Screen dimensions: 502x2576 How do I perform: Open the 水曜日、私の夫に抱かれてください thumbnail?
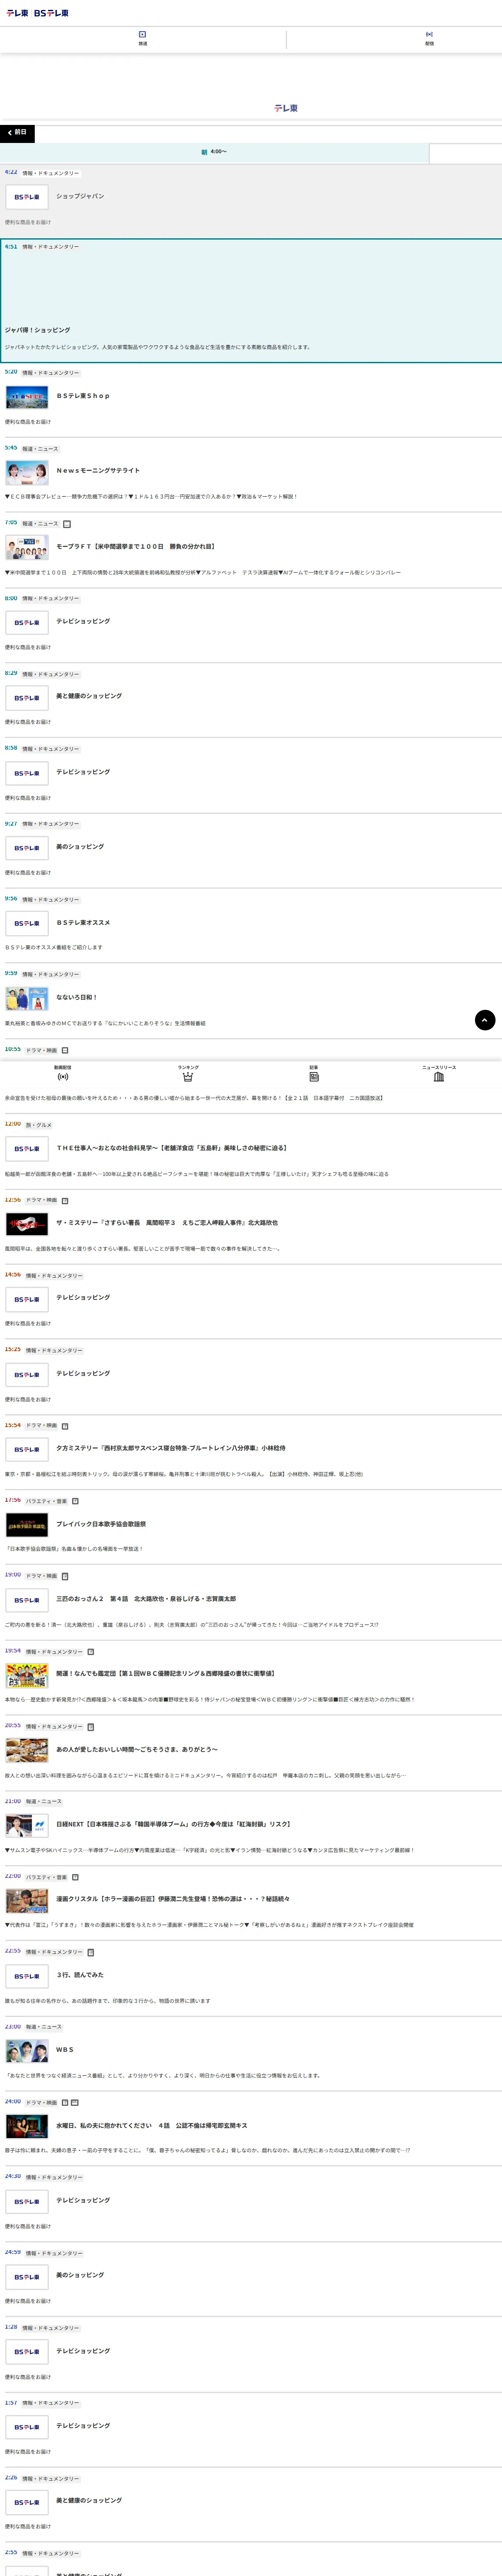coord(27,2126)
